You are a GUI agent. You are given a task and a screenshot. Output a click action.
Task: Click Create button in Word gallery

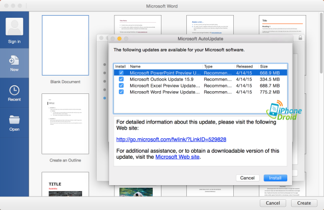tap(304, 203)
